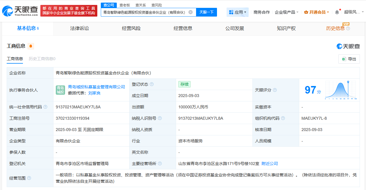Export data with the 导出 button
Screen dimensions: 366x190
coord(349,59)
